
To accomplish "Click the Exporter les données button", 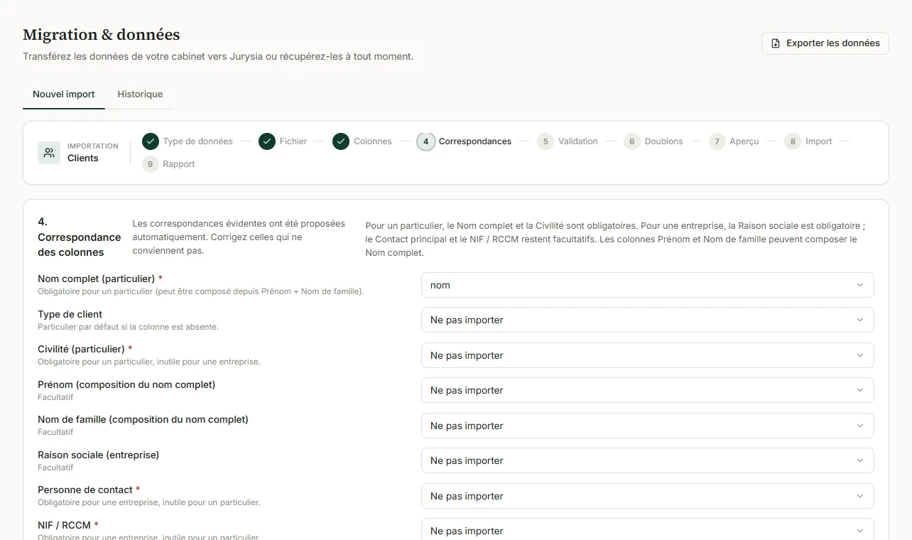I will (x=825, y=43).
